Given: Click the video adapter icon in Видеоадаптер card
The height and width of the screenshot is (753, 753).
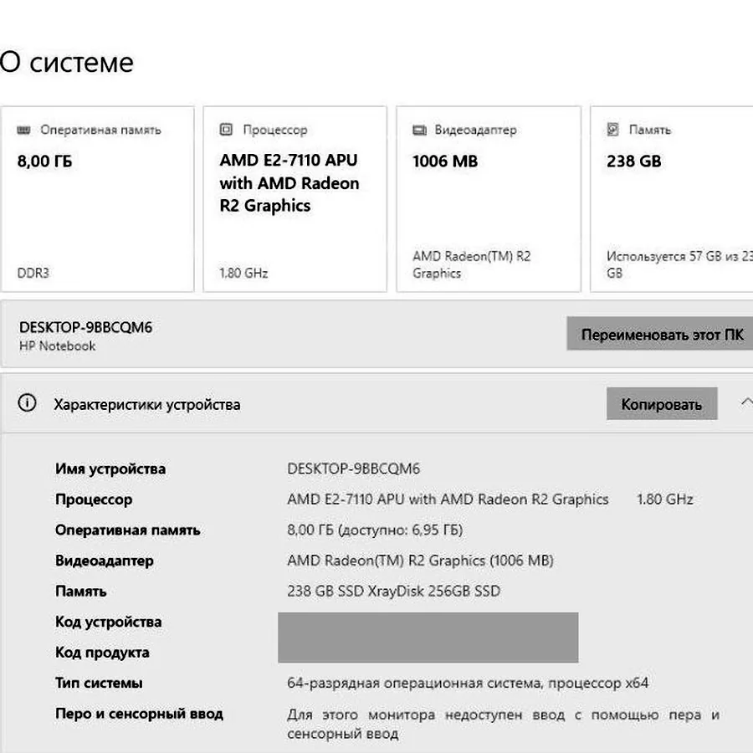Looking at the screenshot, I should pyautogui.click(x=419, y=131).
